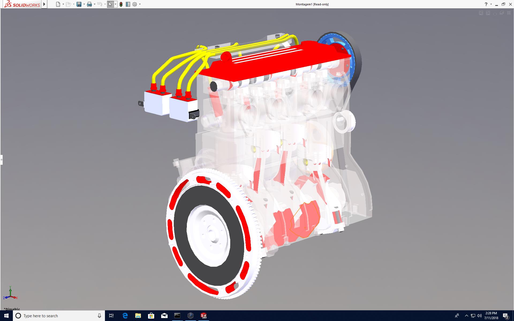Click the Print icon
Viewport: 514px width, 321px height.
coord(89,4)
